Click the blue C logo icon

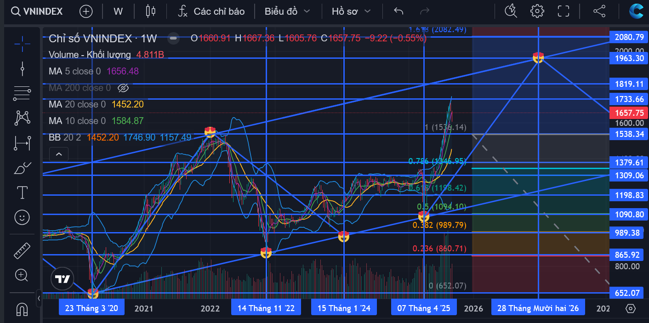click(x=636, y=11)
